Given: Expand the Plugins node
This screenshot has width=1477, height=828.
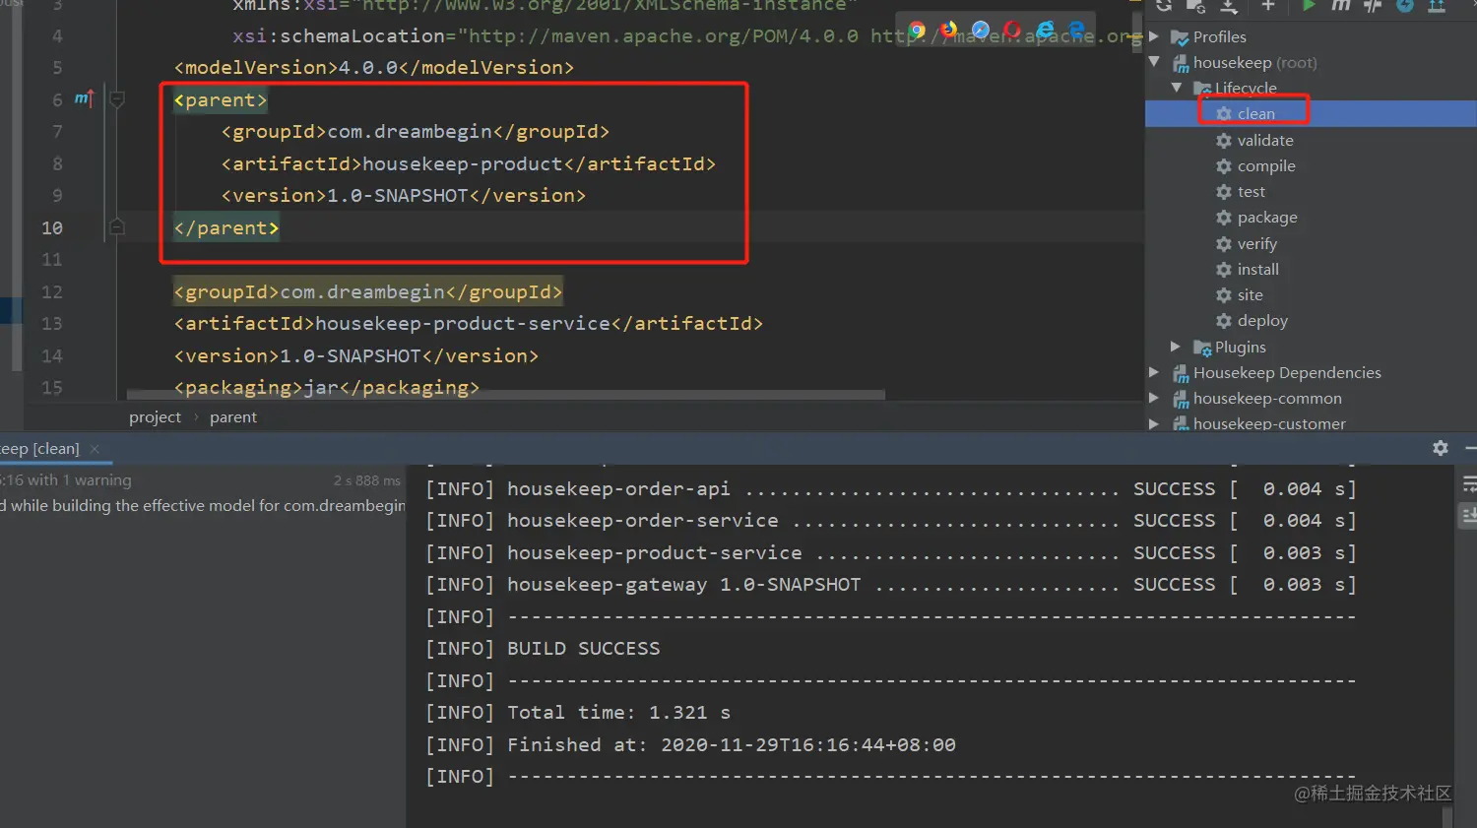Looking at the screenshot, I should 1176,347.
